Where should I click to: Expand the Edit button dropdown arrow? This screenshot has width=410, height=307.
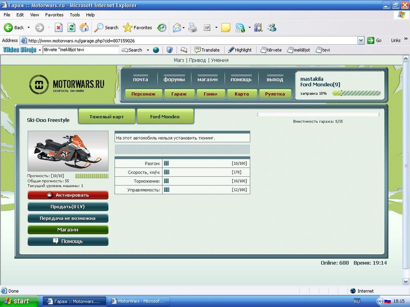tap(216, 27)
